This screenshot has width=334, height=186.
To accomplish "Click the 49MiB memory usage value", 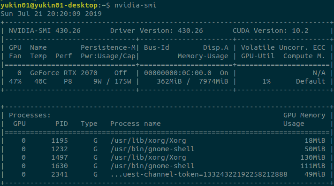I will pyautogui.click(x=315, y=174).
